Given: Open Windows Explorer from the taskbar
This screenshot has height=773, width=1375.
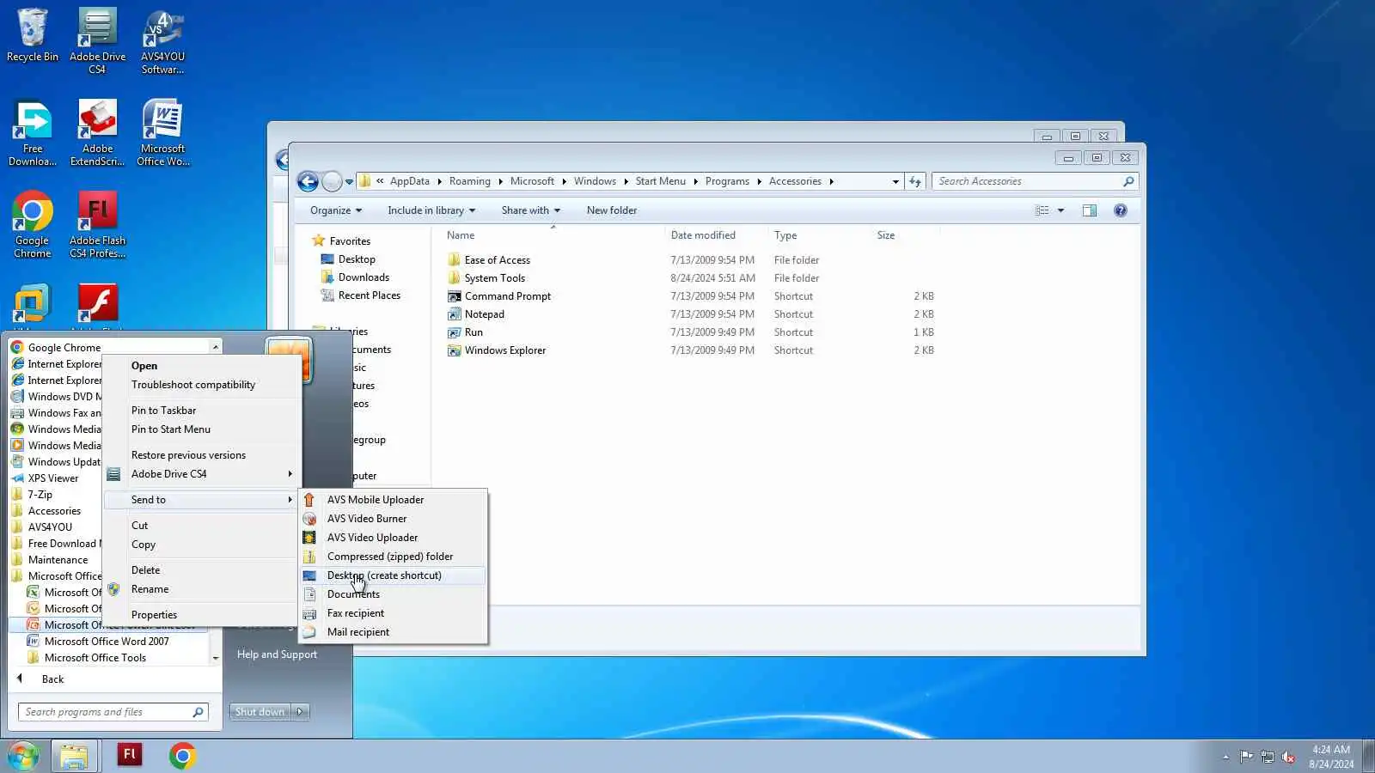Looking at the screenshot, I should 74,756.
